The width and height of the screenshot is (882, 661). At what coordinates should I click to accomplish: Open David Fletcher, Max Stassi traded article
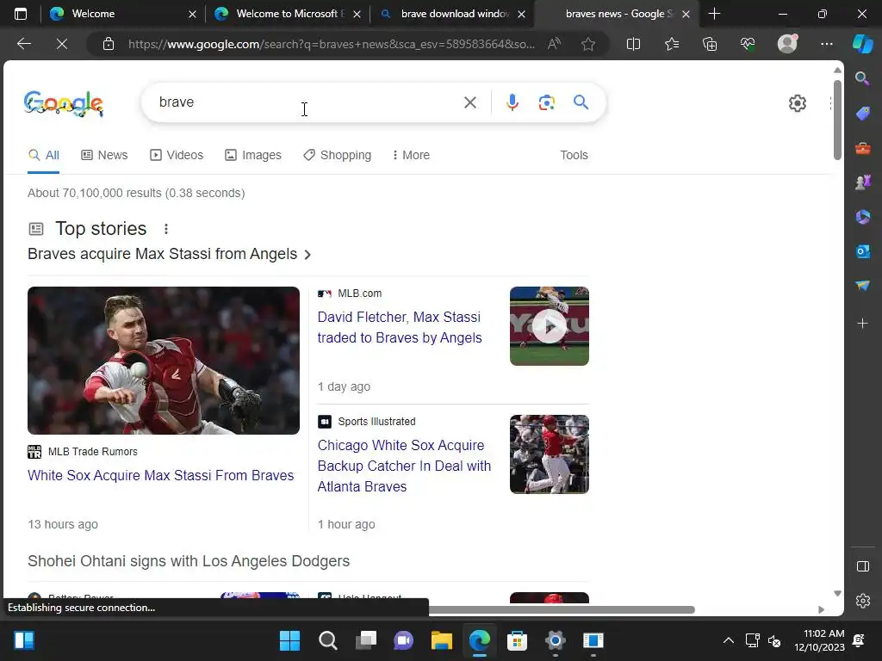(x=400, y=327)
